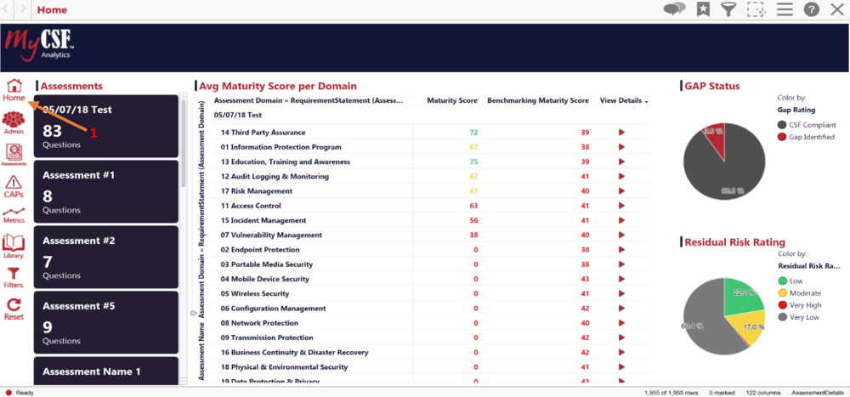View details arrow for Audit Logging & Monitoring
Viewport: 850px width, 397px height.
pos(622,176)
